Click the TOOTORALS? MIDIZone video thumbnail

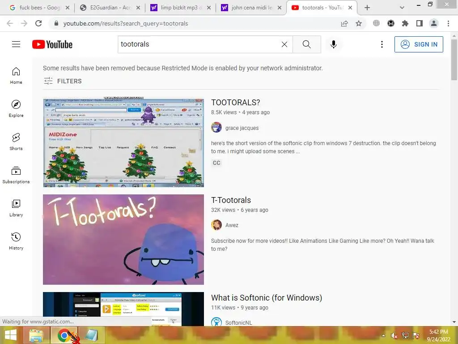tap(123, 142)
